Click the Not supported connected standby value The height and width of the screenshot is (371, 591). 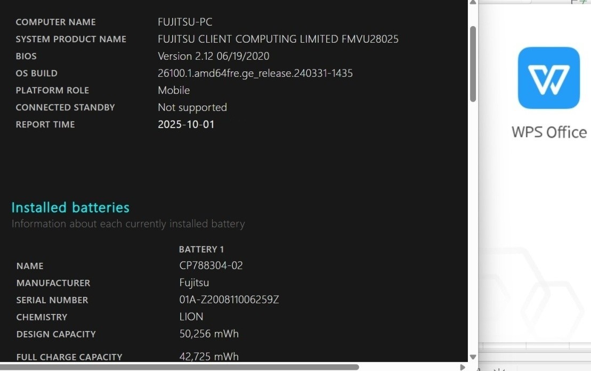[192, 108]
